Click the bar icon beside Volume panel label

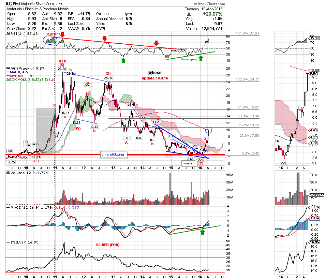[x=8, y=173]
